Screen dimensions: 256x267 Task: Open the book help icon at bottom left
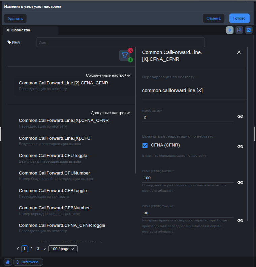click(8, 262)
